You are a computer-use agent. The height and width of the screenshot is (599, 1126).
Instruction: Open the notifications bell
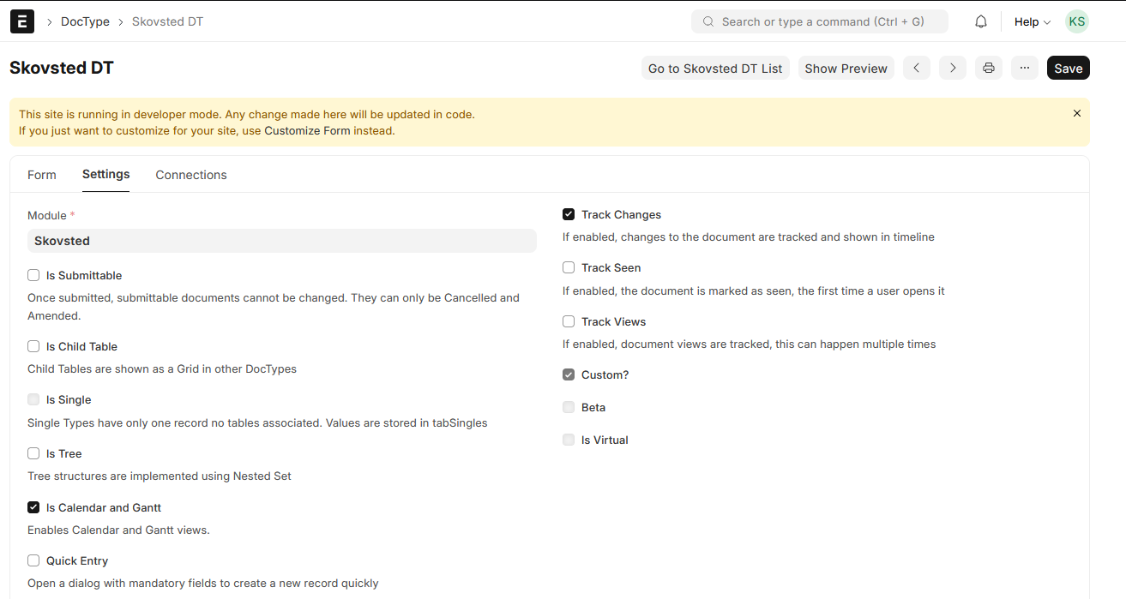(981, 21)
